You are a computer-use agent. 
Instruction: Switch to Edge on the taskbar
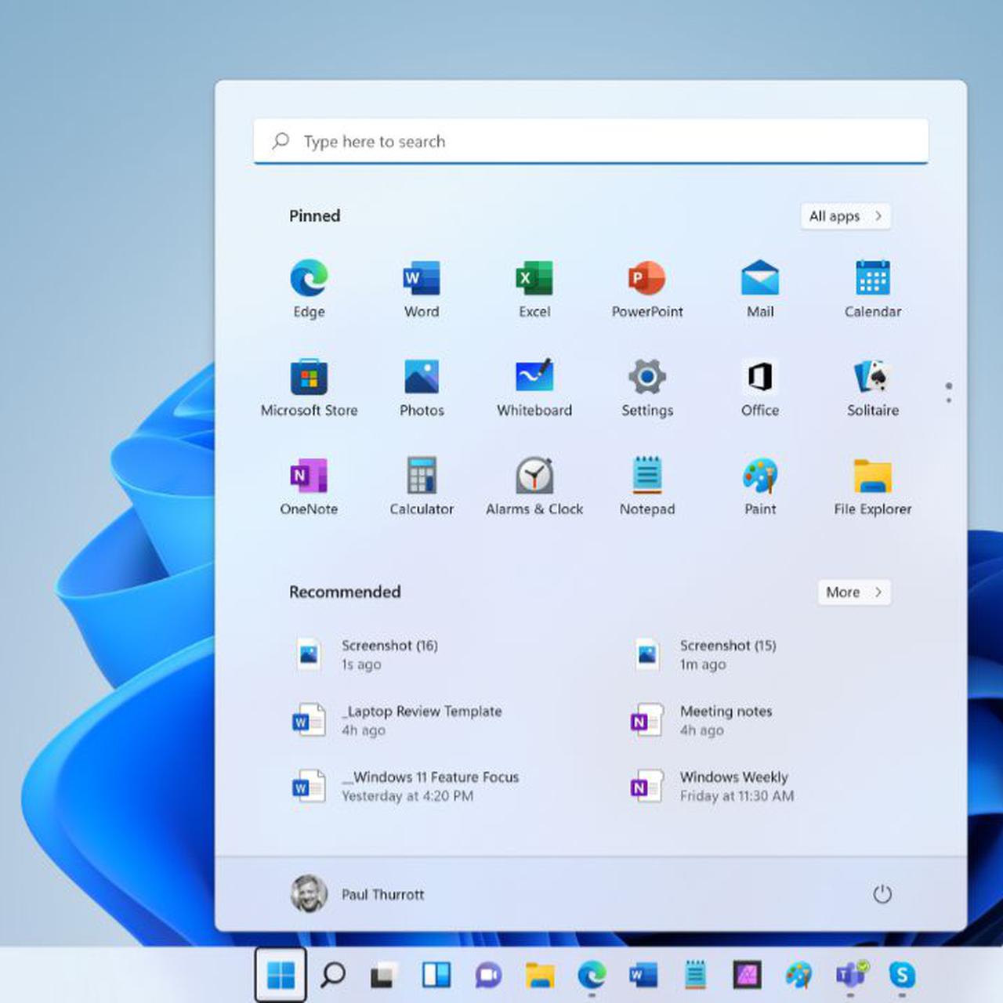[592, 975]
